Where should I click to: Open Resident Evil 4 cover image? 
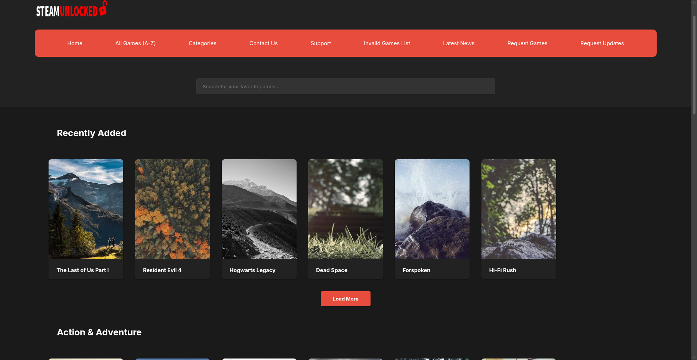pyautogui.click(x=173, y=209)
